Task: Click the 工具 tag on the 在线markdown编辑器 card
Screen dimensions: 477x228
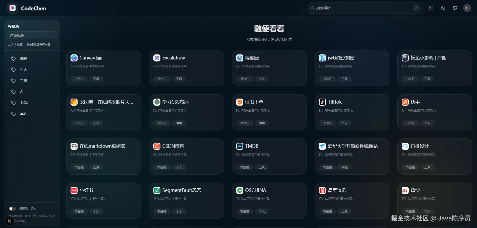Action: pyautogui.click(x=96, y=167)
